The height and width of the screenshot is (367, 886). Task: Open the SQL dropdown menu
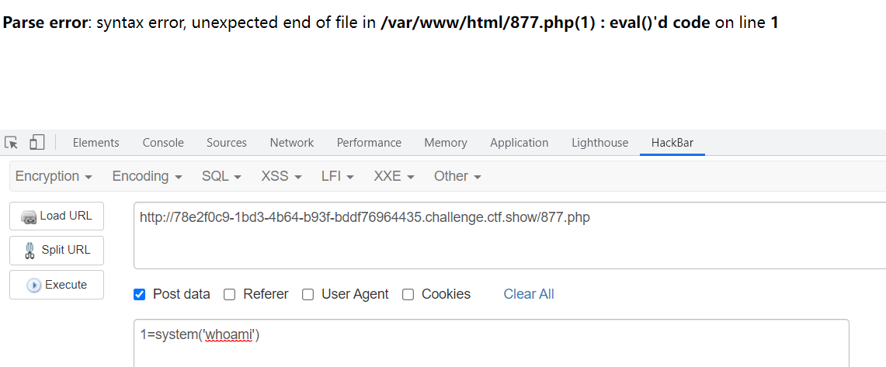click(221, 176)
